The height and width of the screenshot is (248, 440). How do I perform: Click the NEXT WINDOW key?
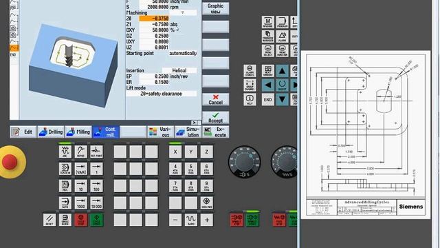coord(267,71)
